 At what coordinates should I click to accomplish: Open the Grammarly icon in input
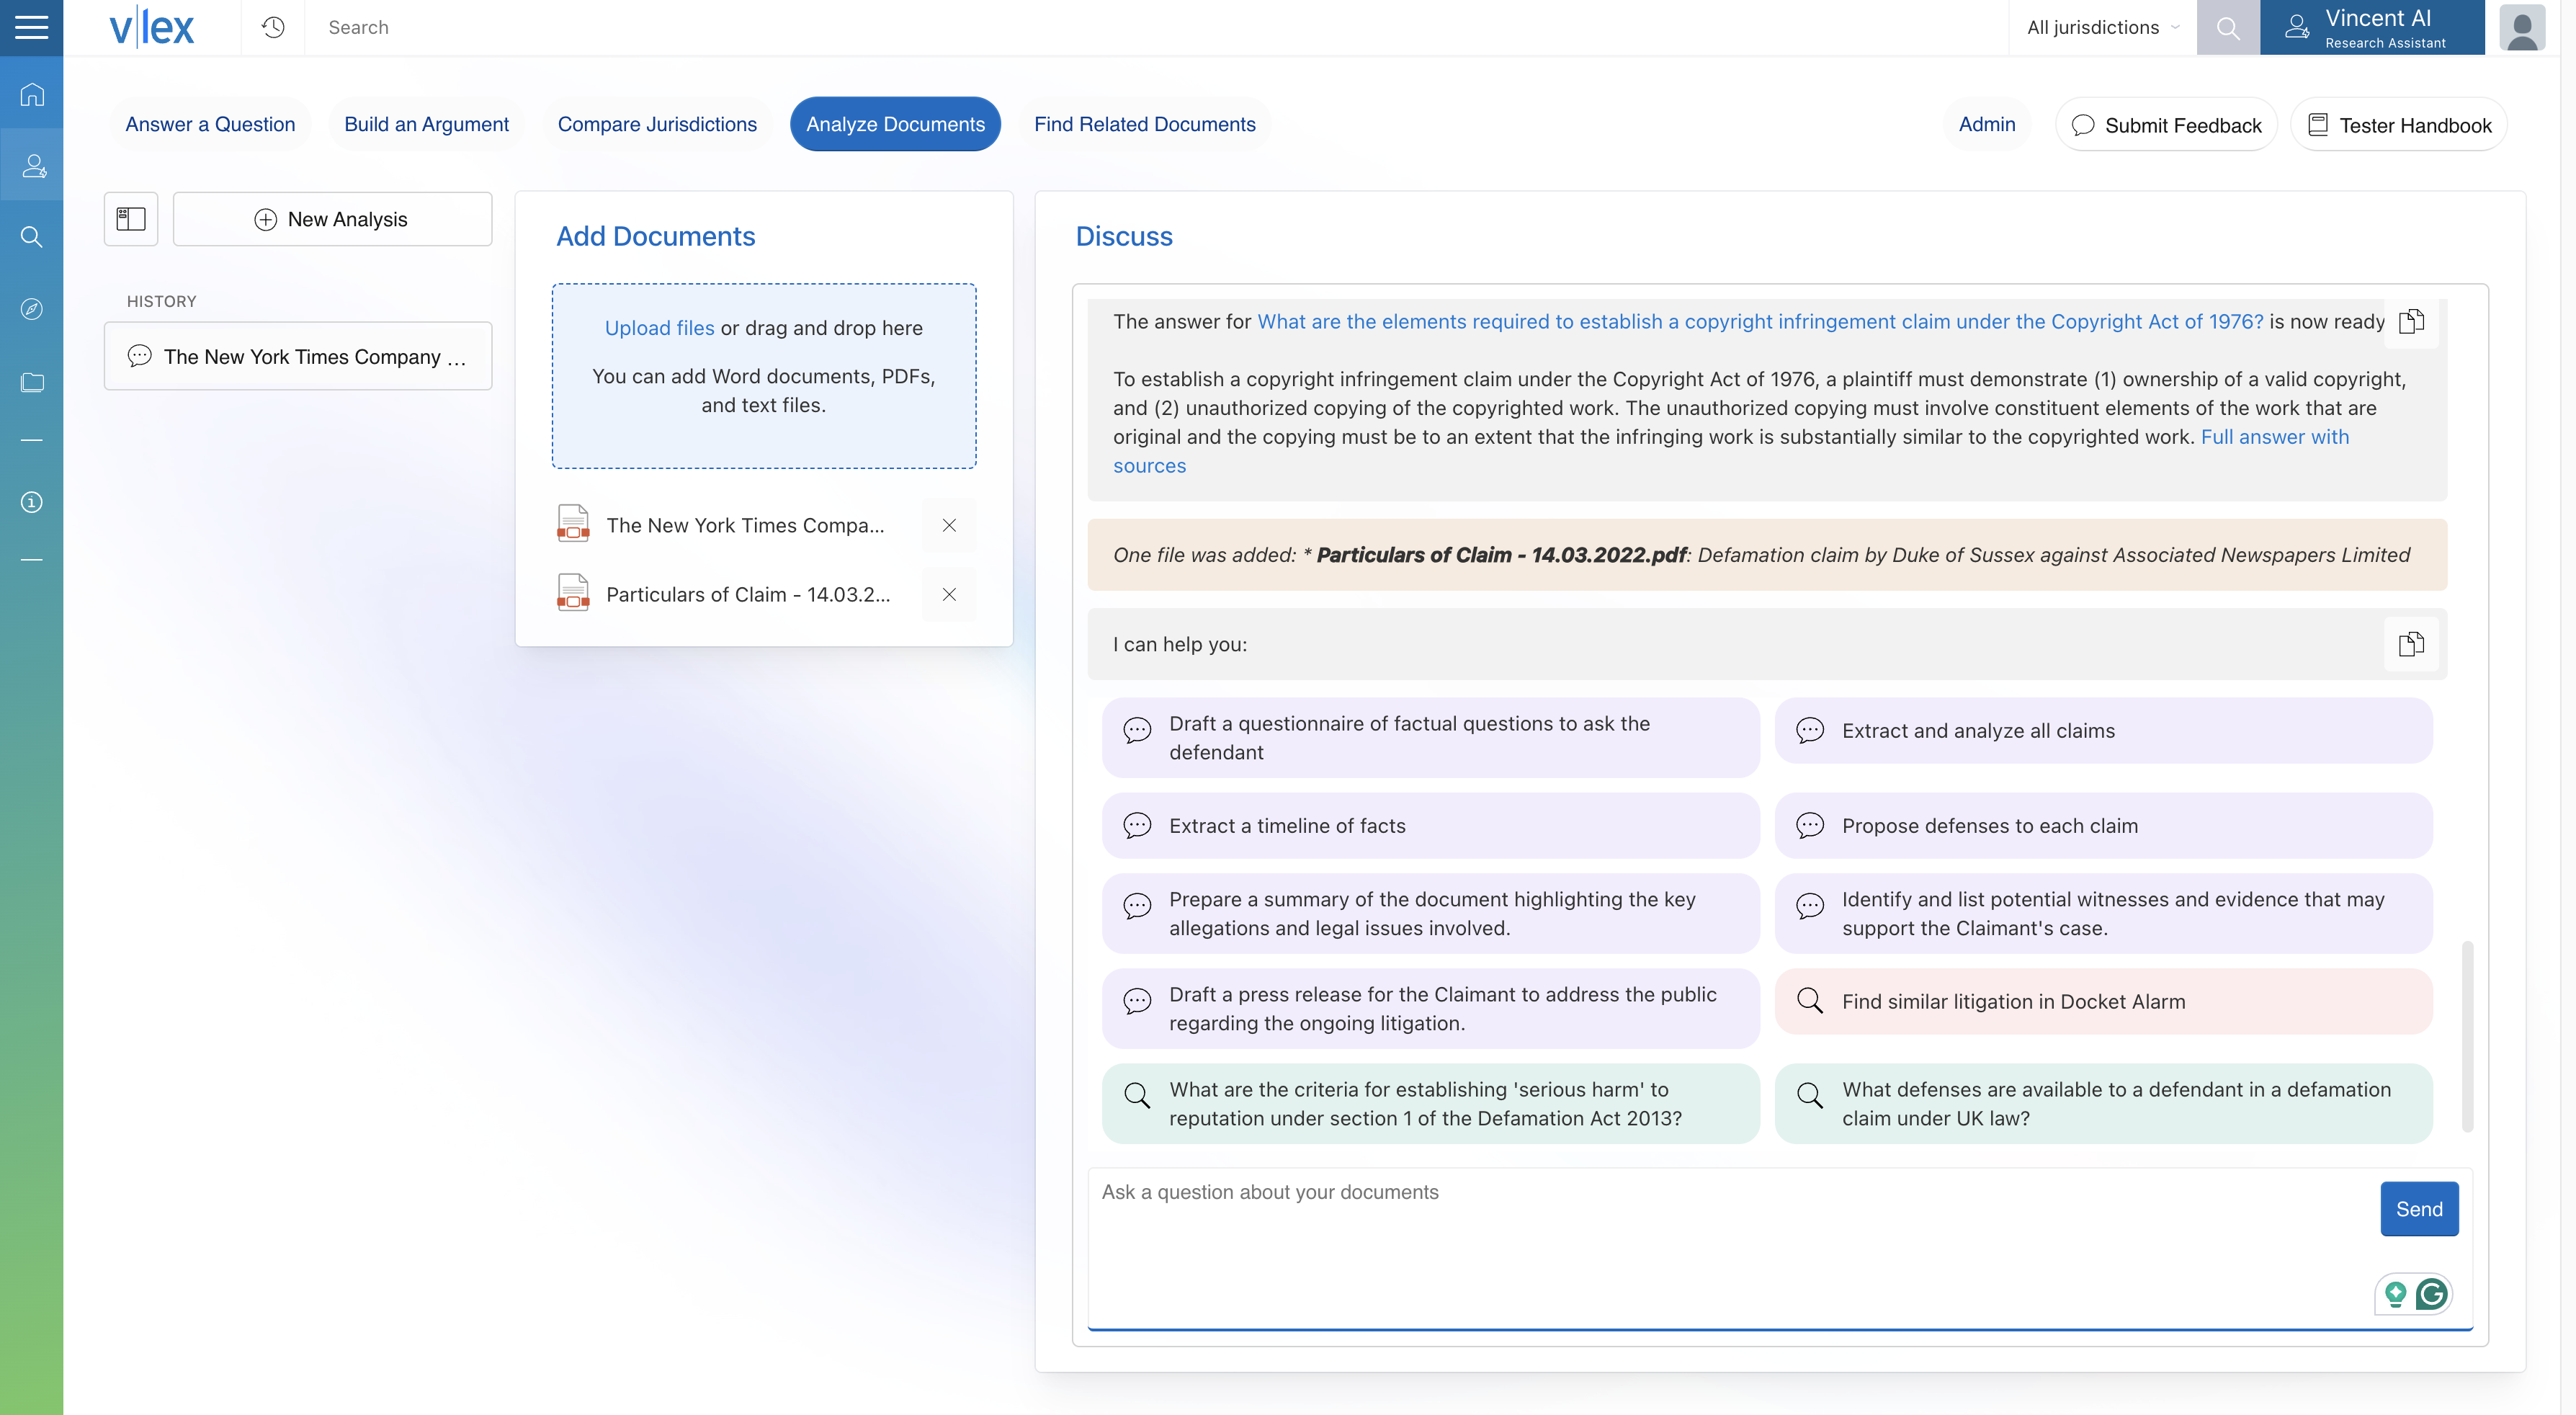coord(2432,1294)
